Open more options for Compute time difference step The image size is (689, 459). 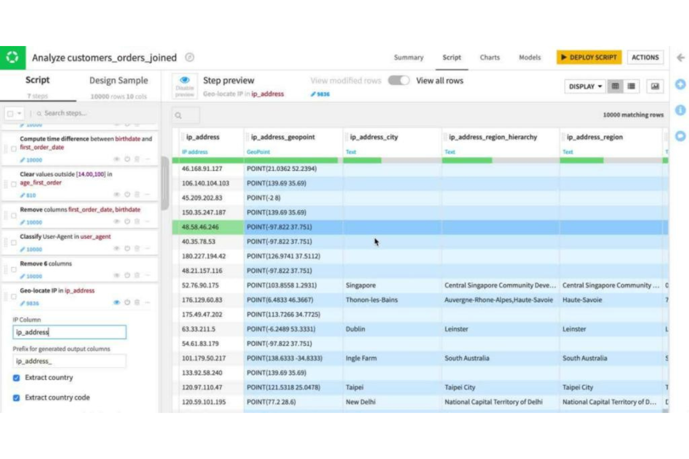point(147,159)
